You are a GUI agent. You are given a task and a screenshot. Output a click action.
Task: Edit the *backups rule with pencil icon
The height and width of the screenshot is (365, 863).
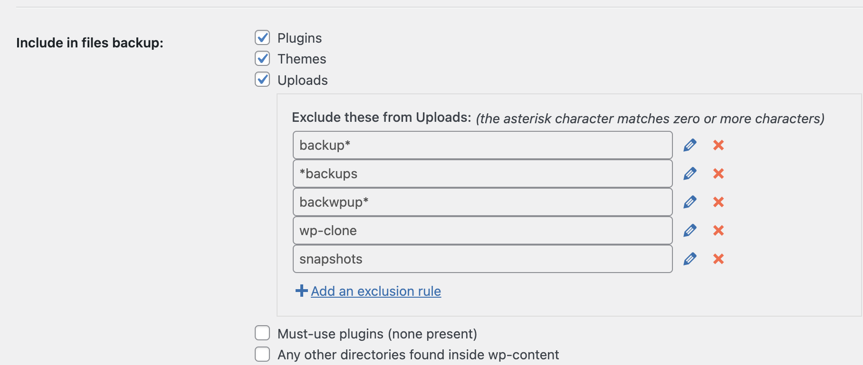click(x=690, y=173)
